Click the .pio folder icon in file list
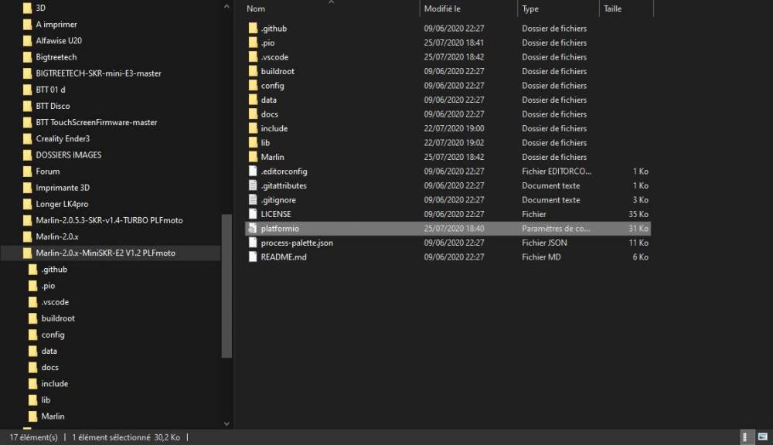Viewport: 773px width, 445px height. tap(253, 42)
